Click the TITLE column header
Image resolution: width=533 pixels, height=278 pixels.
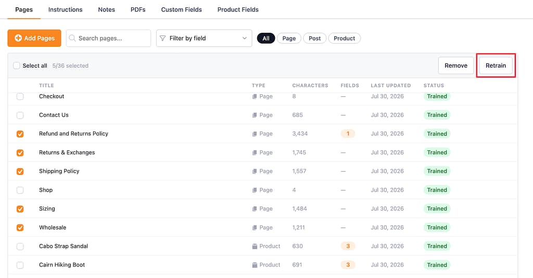(46, 85)
